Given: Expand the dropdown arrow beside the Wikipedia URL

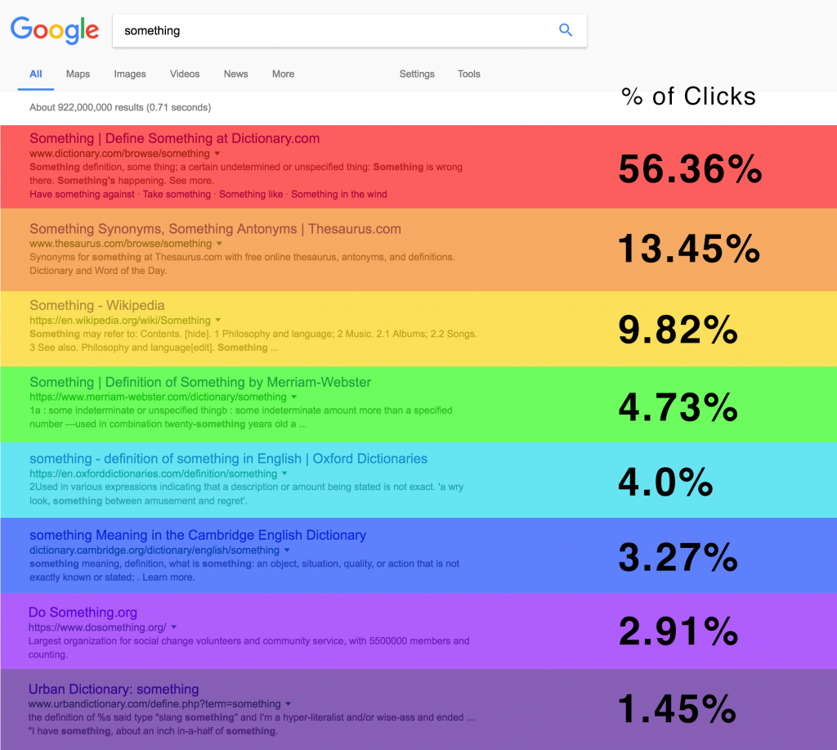Looking at the screenshot, I should click(217, 321).
